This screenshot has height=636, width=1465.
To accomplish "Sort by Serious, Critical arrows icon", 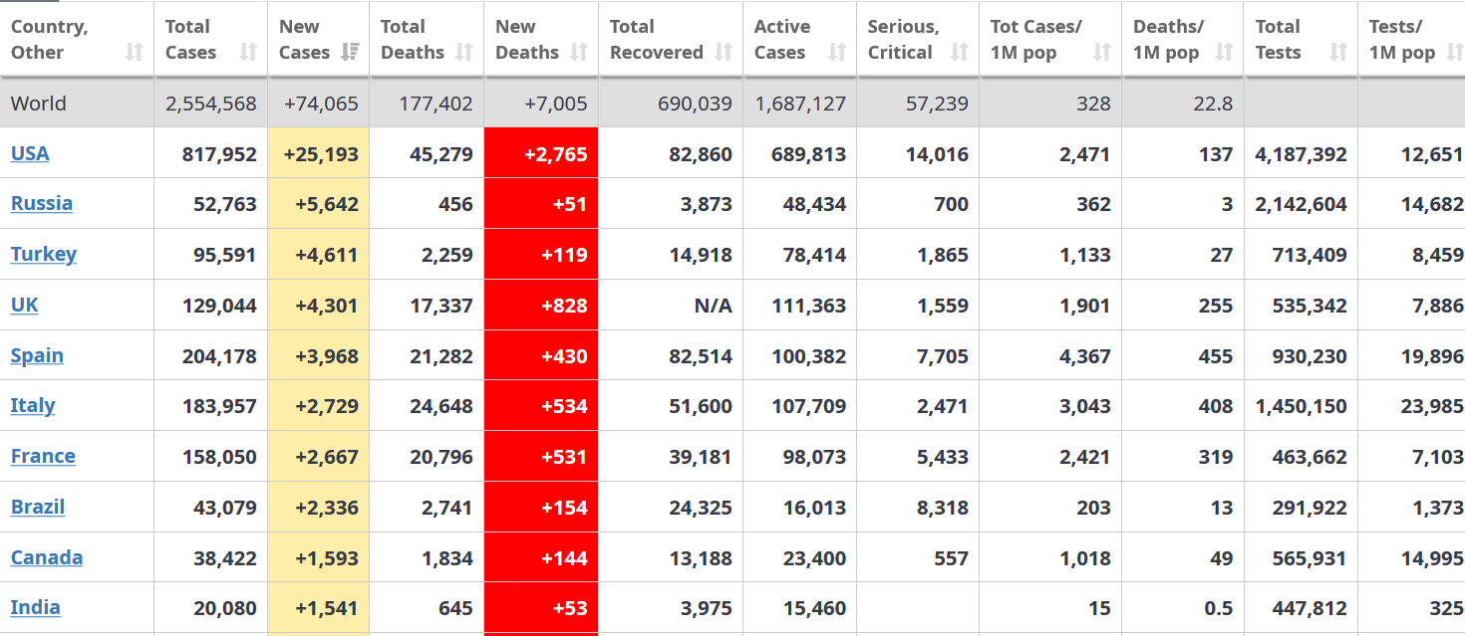I will [x=959, y=52].
